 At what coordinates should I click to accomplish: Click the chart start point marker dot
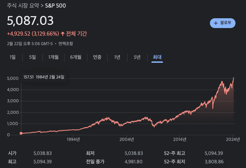pos(21,133)
